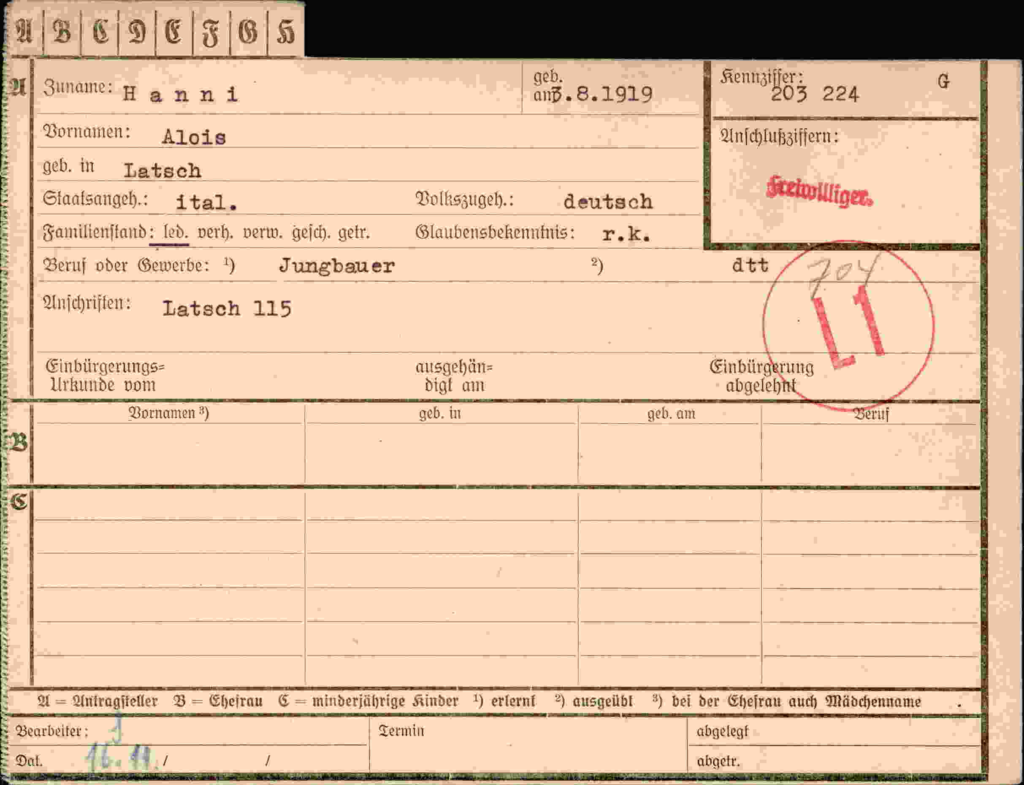Click the first name 'Alois'
1024x785 pixels.
pyautogui.click(x=194, y=138)
